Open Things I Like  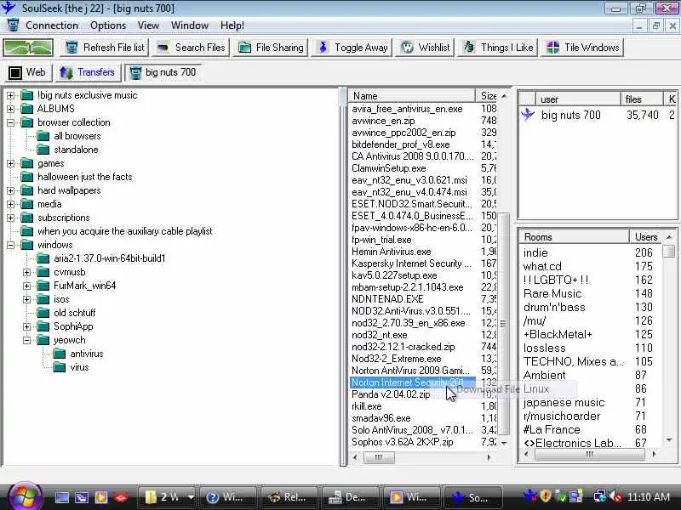[x=498, y=48]
